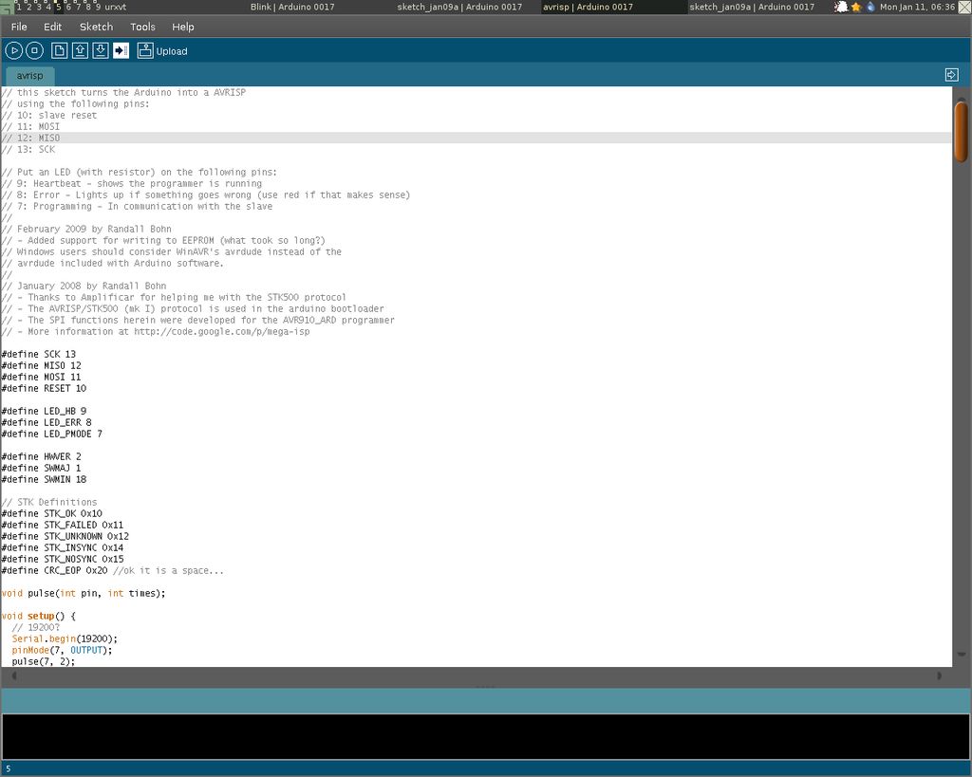
Task: Click the comment line '// 10: slave reset'
Action: (49, 115)
